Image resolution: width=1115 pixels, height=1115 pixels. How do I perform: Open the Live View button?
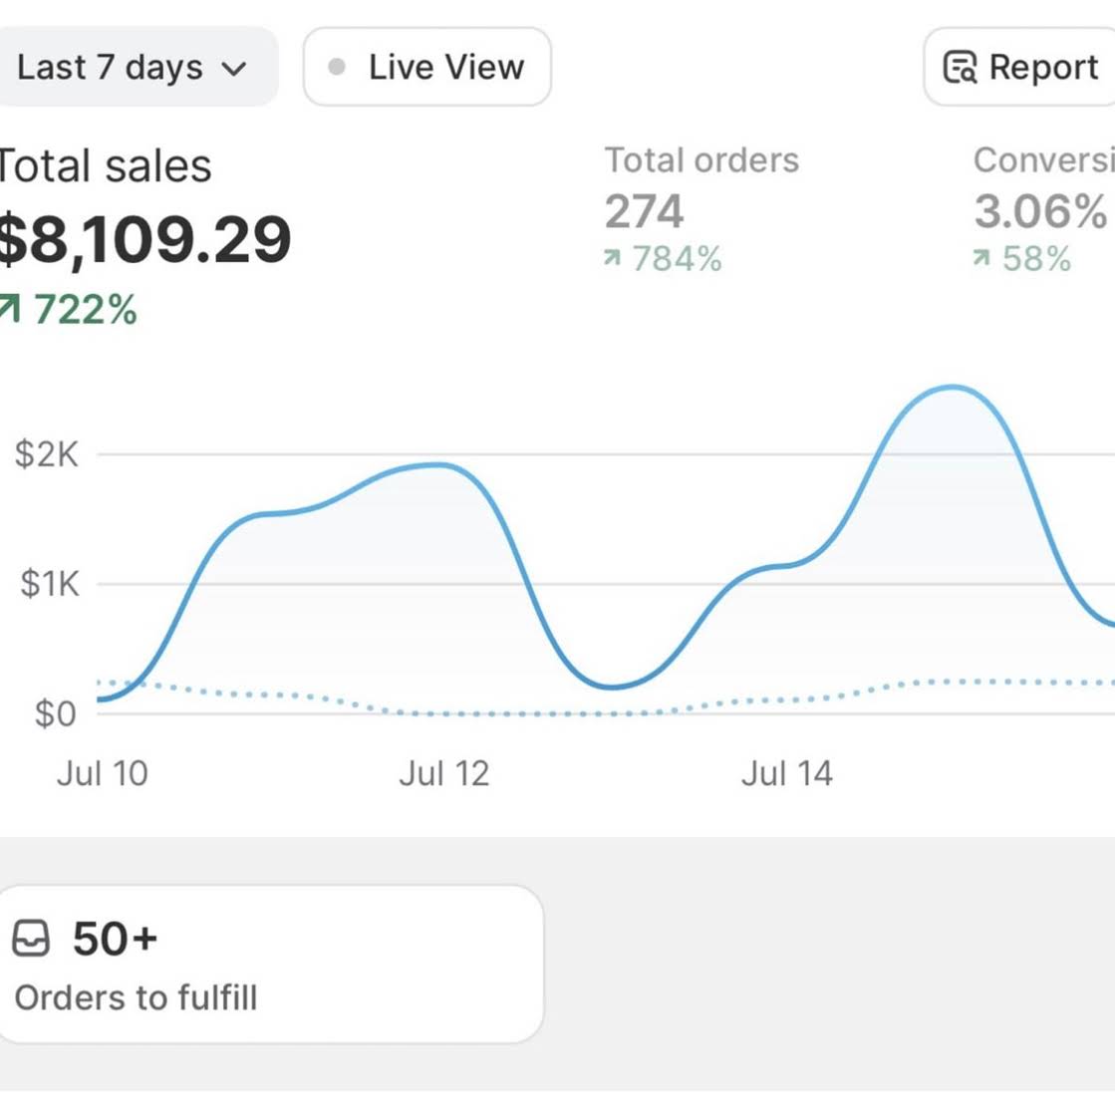pyautogui.click(x=427, y=67)
